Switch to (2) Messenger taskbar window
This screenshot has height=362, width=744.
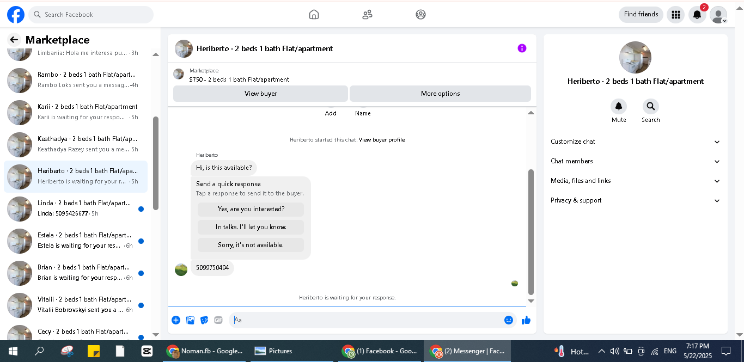coord(467,351)
